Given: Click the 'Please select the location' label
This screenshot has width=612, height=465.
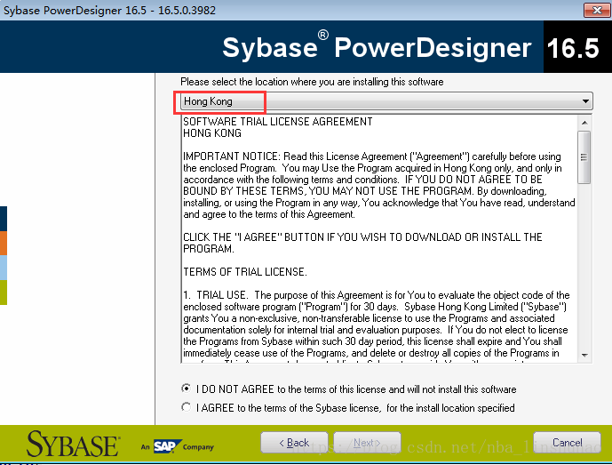Looking at the screenshot, I should coord(312,82).
